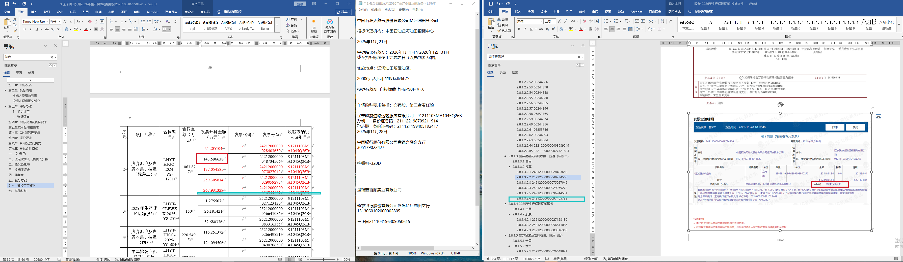The width and height of the screenshot is (903, 262).
Task: Click the Decrease Indent icon in the right Word window
Action: coord(637,21)
